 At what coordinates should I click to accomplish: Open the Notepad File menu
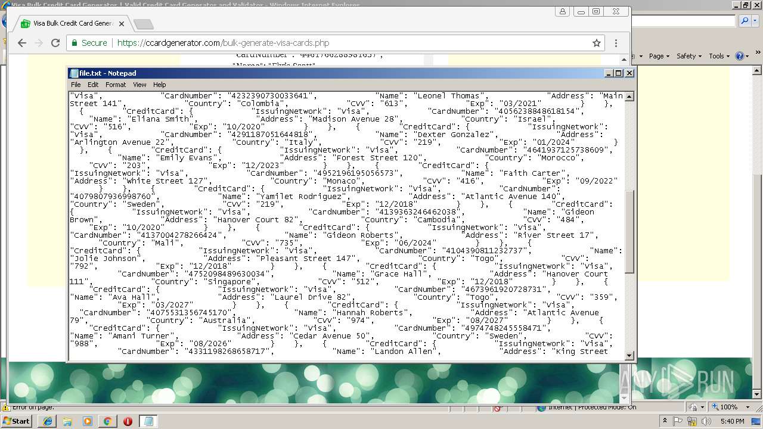click(x=76, y=85)
